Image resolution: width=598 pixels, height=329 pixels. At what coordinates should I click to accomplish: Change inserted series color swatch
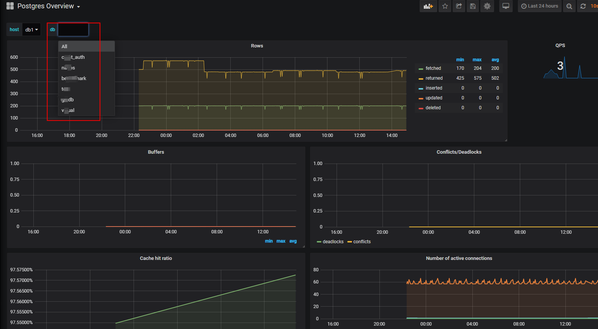(421, 88)
